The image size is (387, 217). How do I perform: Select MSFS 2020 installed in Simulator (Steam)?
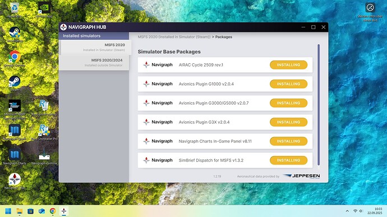click(x=95, y=47)
